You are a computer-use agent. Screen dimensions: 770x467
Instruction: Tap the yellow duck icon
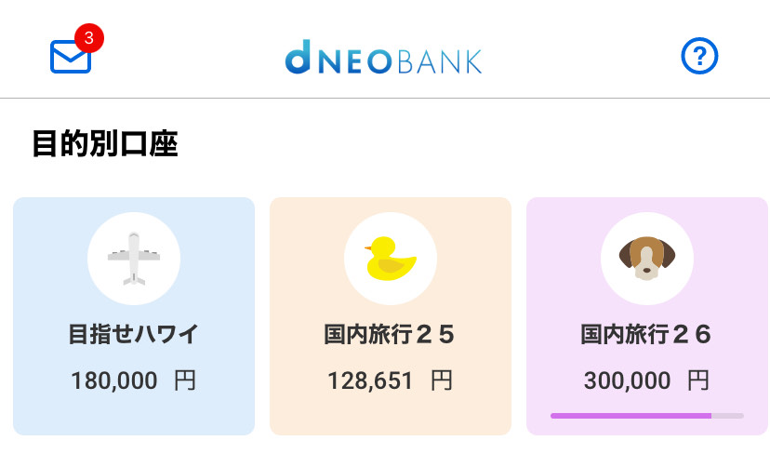[x=391, y=259]
